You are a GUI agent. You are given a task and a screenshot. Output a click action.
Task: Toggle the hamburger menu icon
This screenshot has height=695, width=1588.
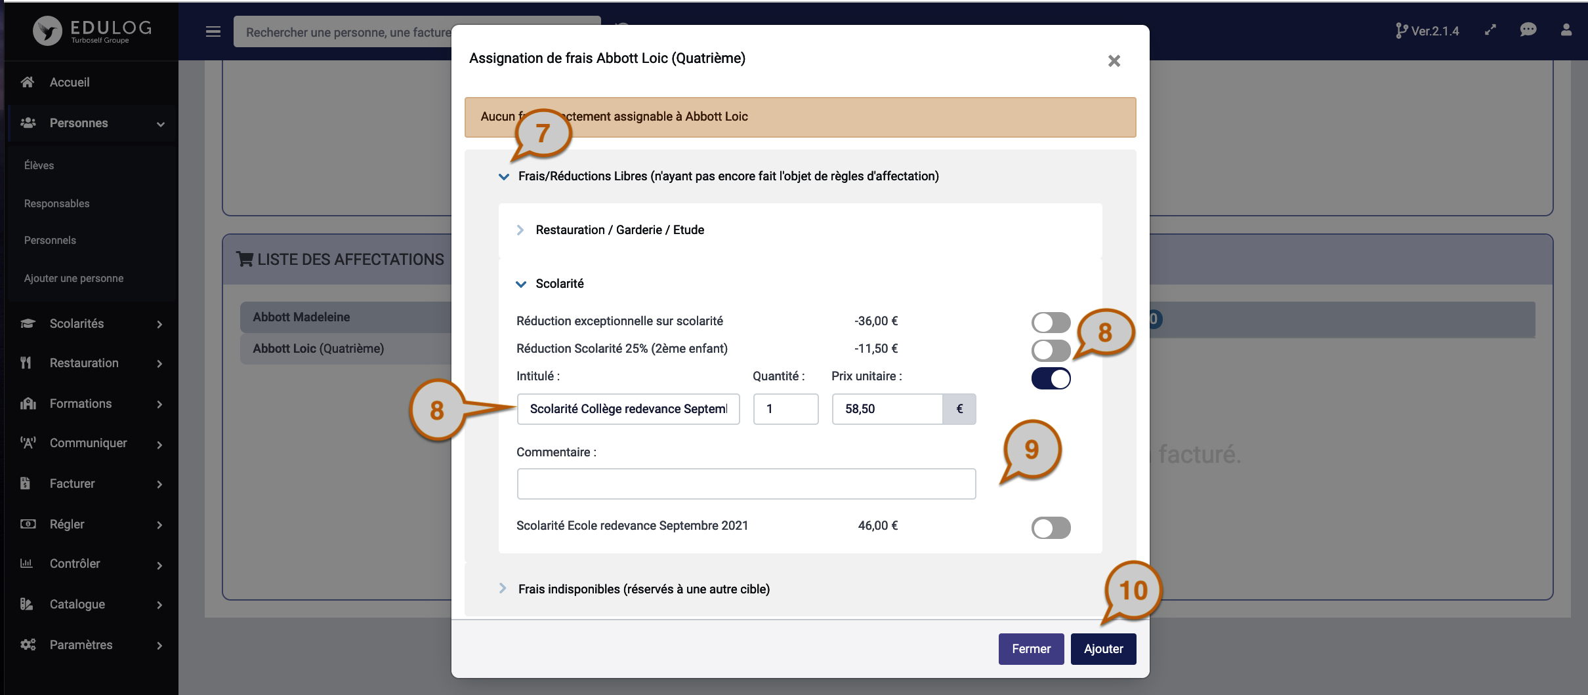[x=213, y=31]
